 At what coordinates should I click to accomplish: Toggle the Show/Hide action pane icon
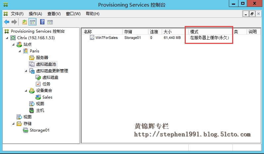coord(50,22)
